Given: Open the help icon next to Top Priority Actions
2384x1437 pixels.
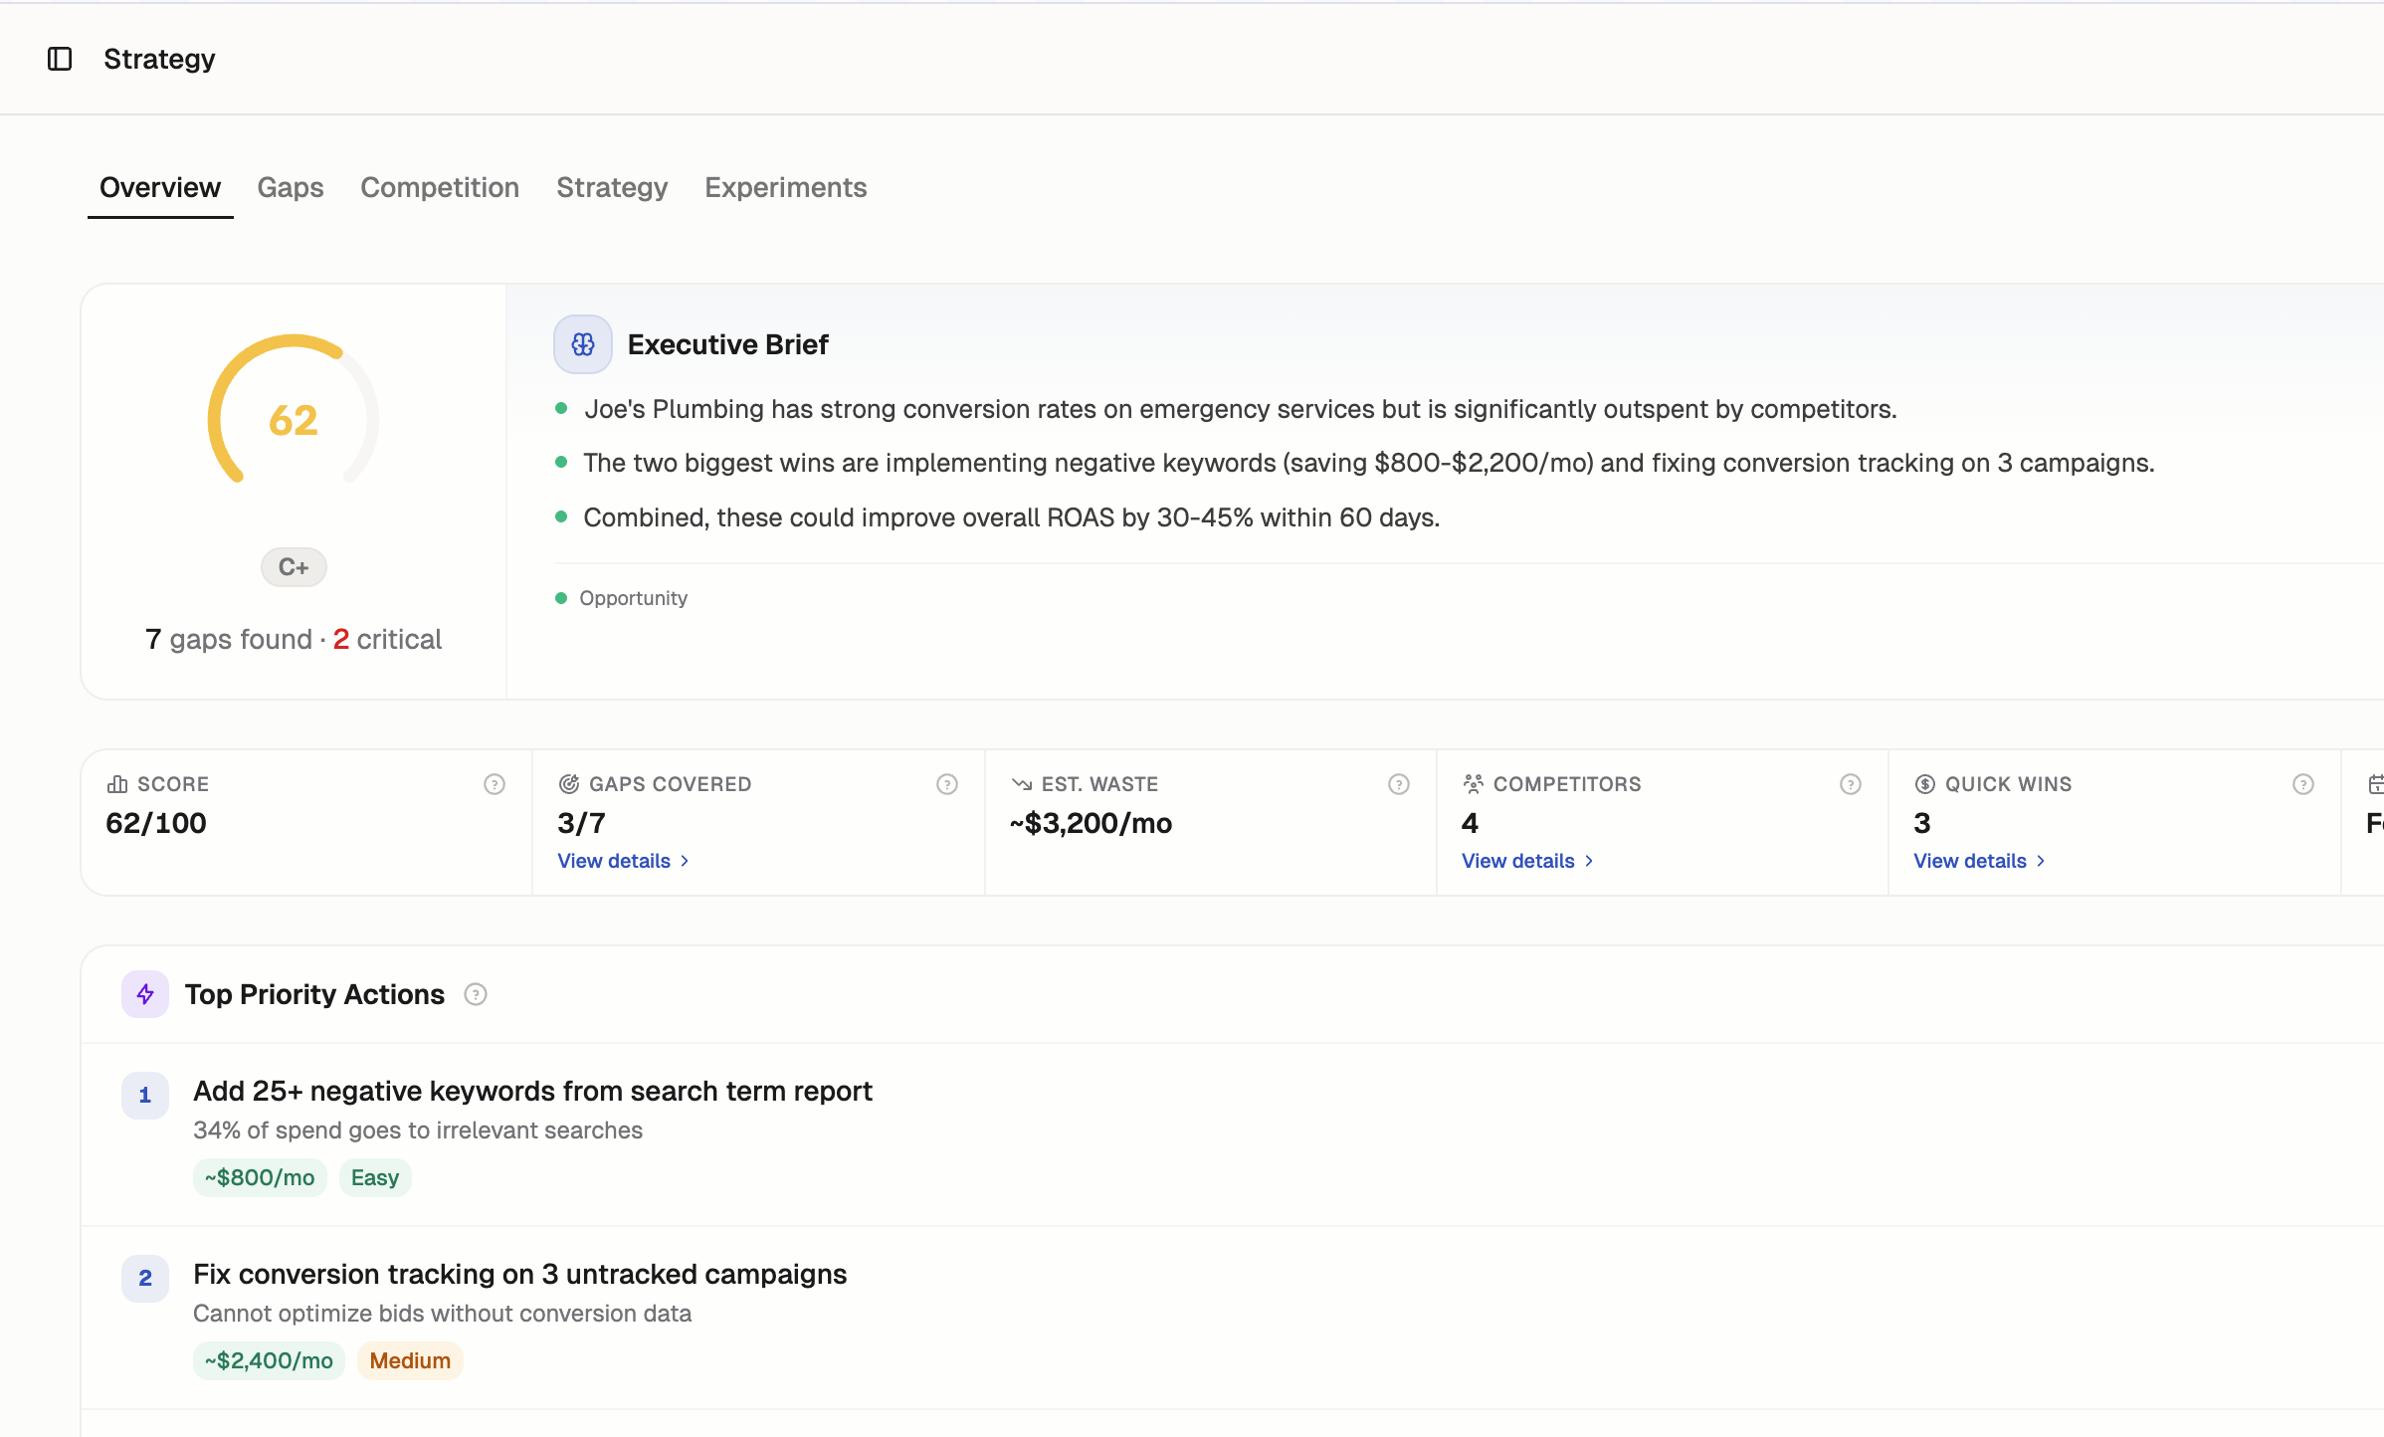Looking at the screenshot, I should click(476, 993).
